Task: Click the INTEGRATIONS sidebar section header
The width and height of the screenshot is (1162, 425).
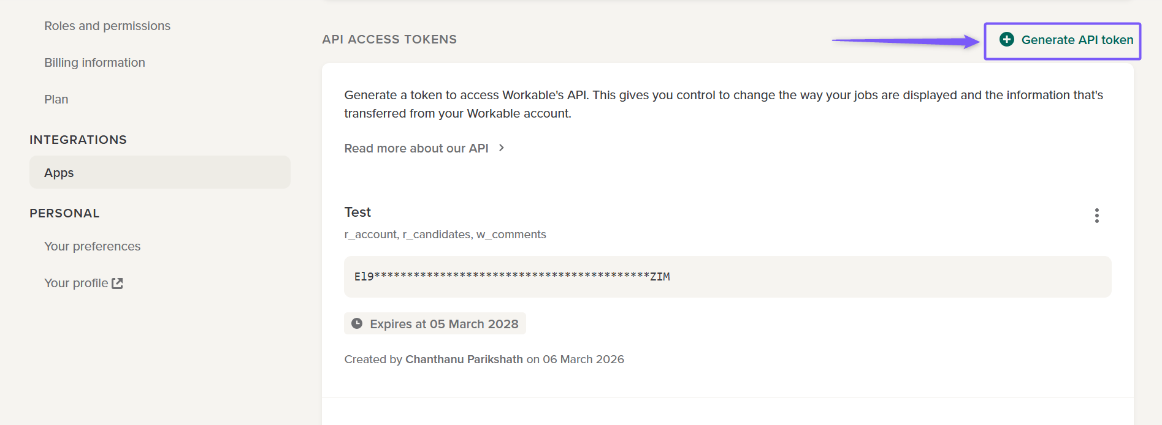Action: tap(78, 140)
